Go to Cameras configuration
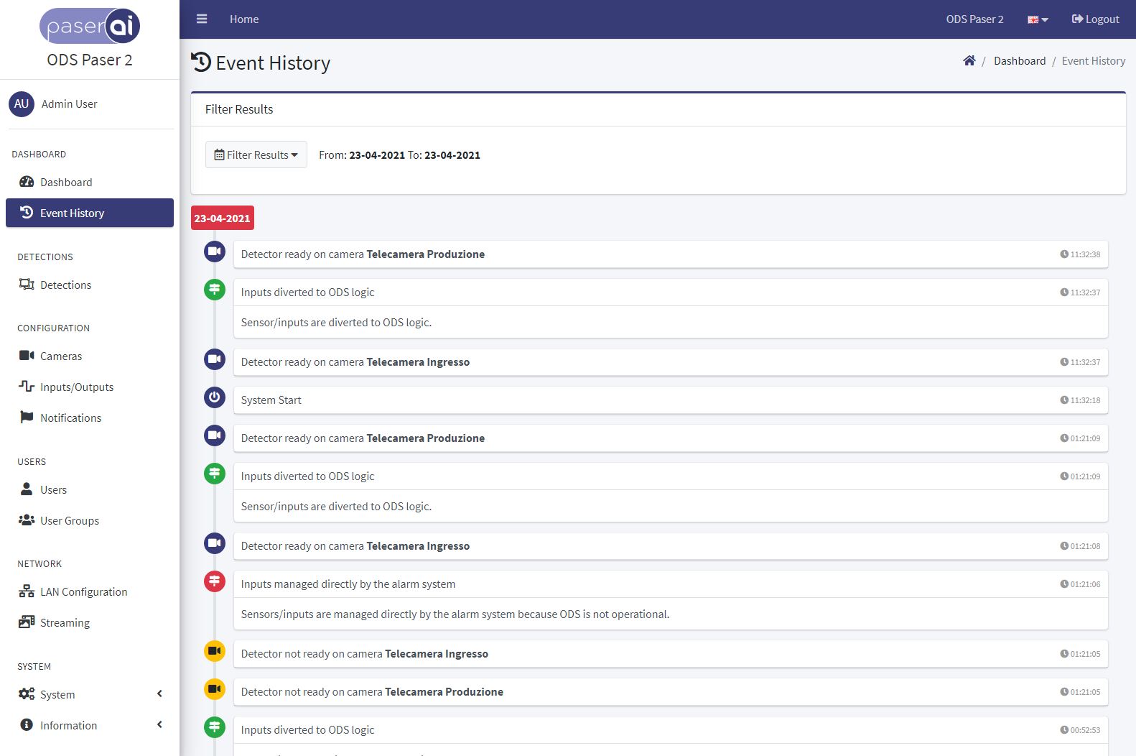The width and height of the screenshot is (1136, 756). pos(61,356)
